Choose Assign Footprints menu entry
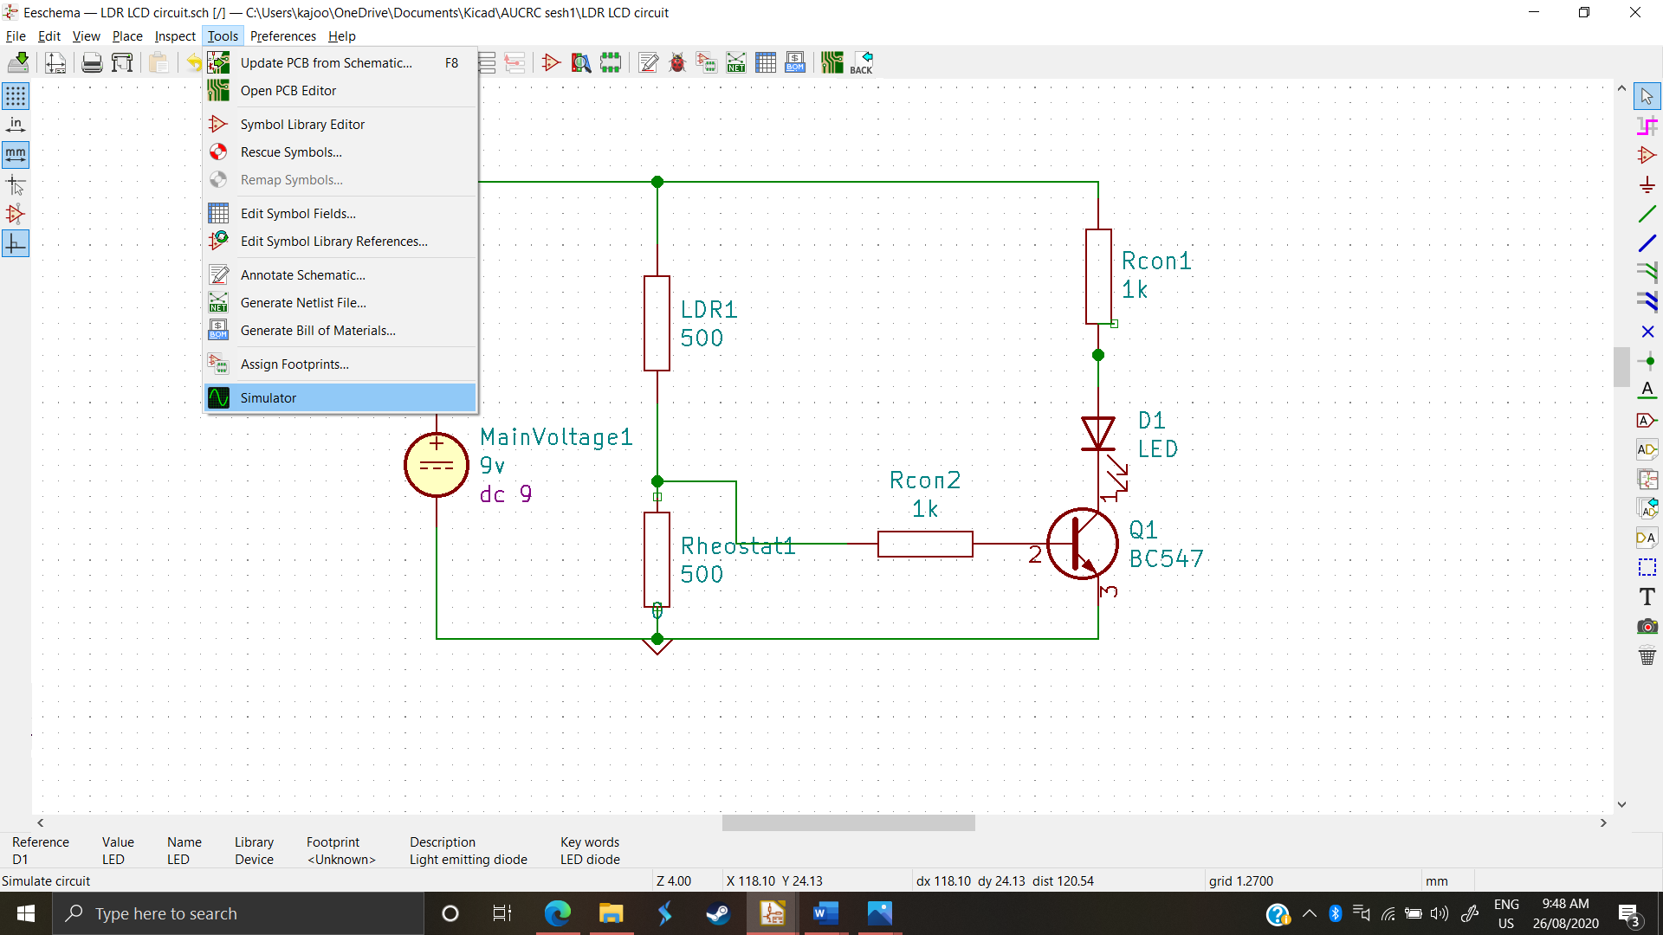The height and width of the screenshot is (935, 1663). click(340, 364)
